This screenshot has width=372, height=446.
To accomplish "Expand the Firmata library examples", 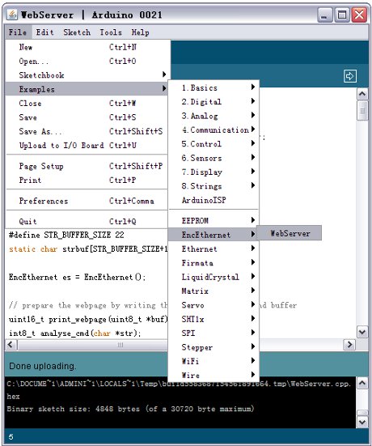I will (x=213, y=263).
